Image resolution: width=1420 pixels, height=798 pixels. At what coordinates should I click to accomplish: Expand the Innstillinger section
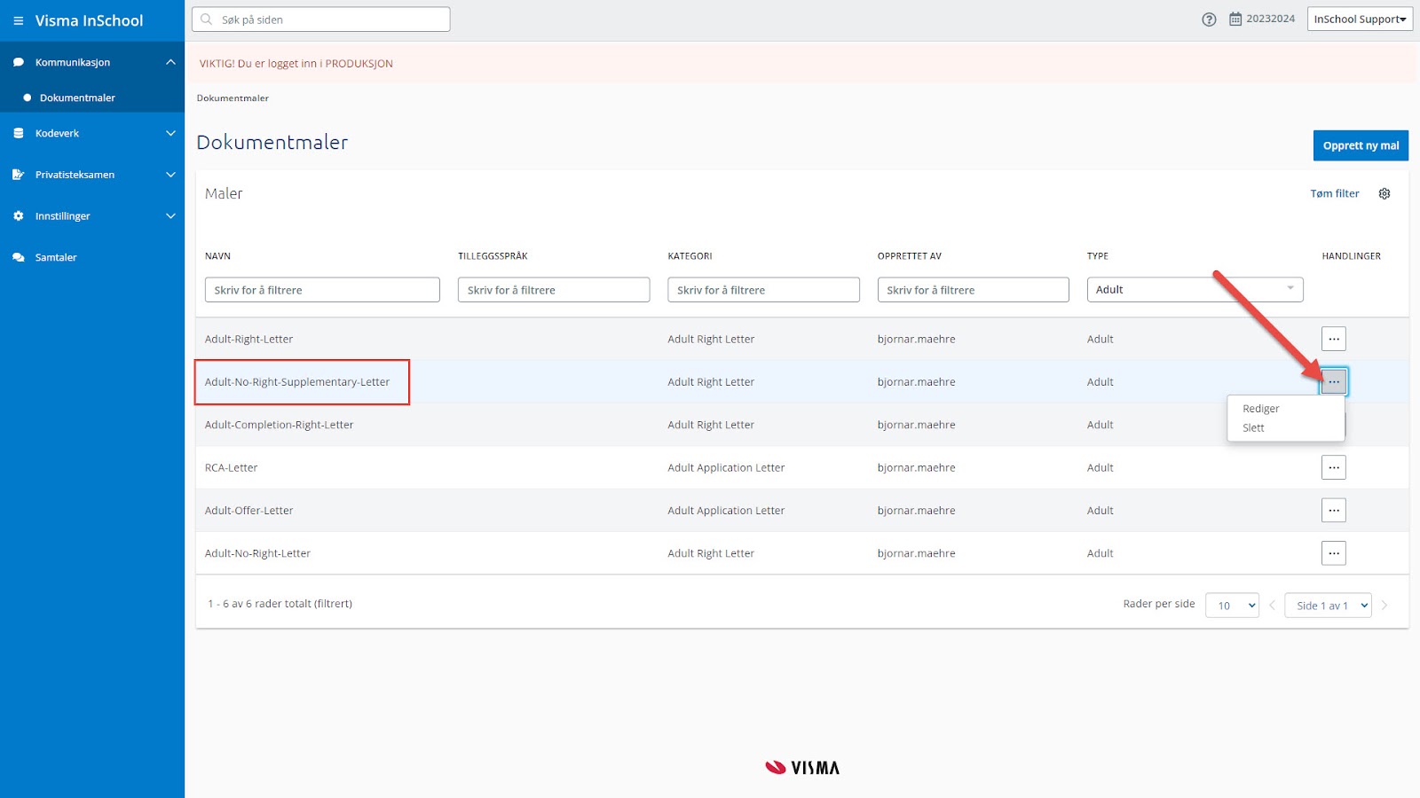point(170,215)
